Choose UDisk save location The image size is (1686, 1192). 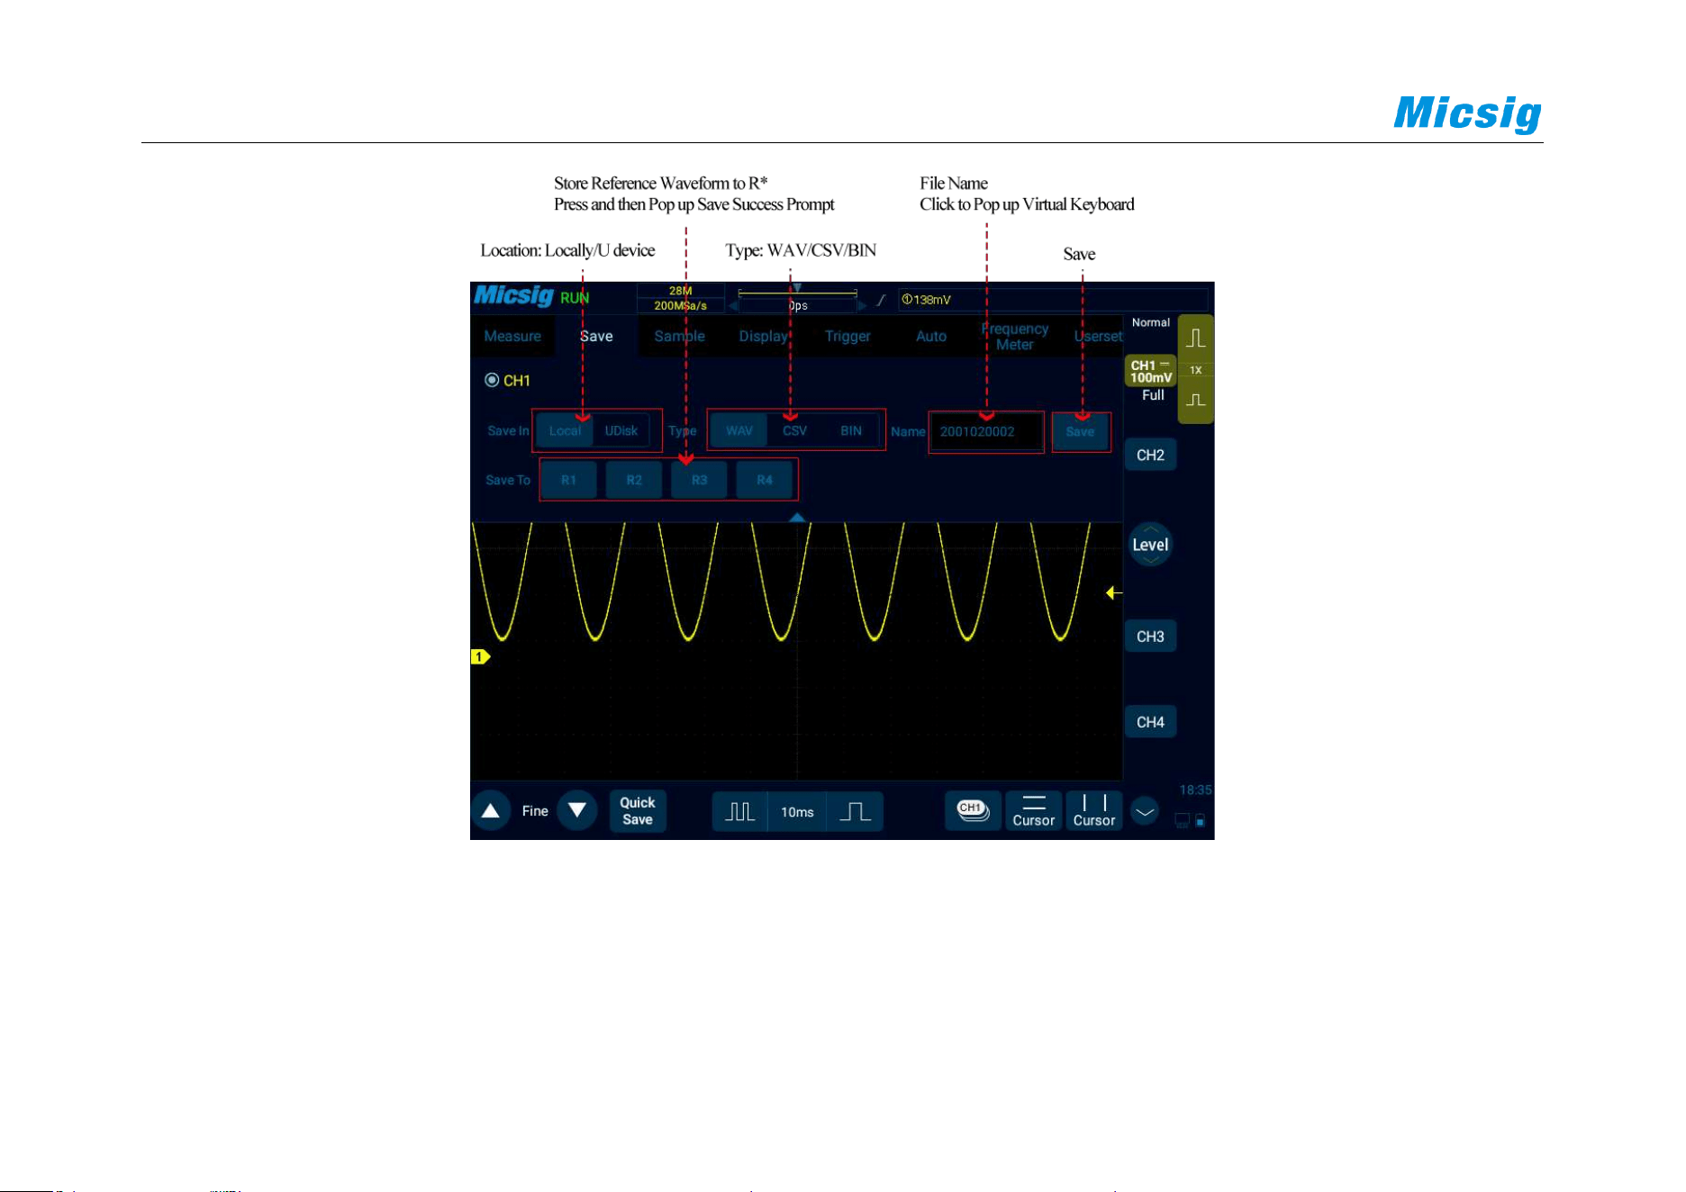click(x=621, y=430)
